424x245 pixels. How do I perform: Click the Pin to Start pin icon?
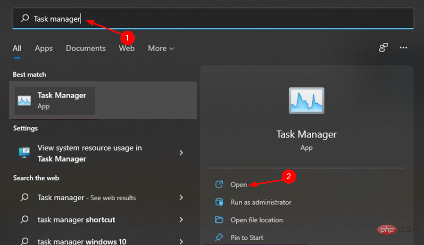coord(219,237)
